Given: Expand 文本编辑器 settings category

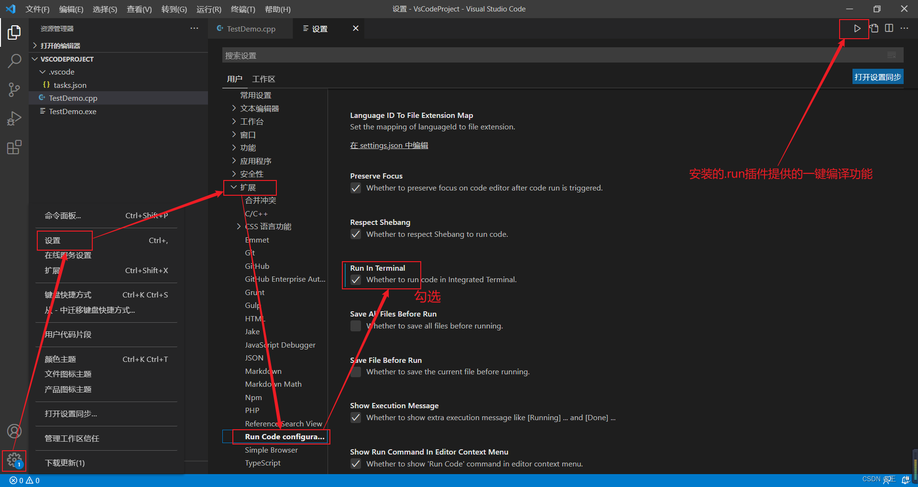Looking at the screenshot, I should pyautogui.click(x=234, y=108).
